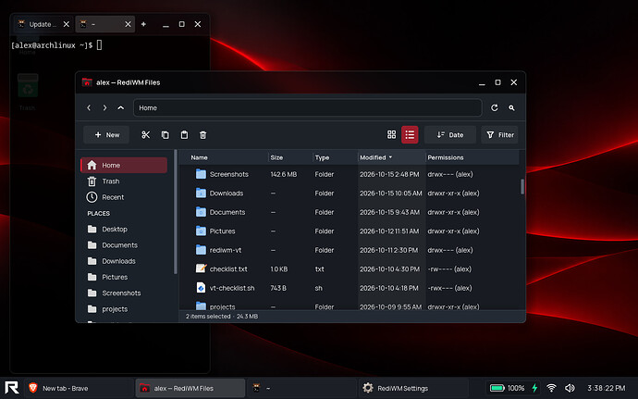Select the Downloads folder in file list
The image size is (638, 399).
point(350,193)
